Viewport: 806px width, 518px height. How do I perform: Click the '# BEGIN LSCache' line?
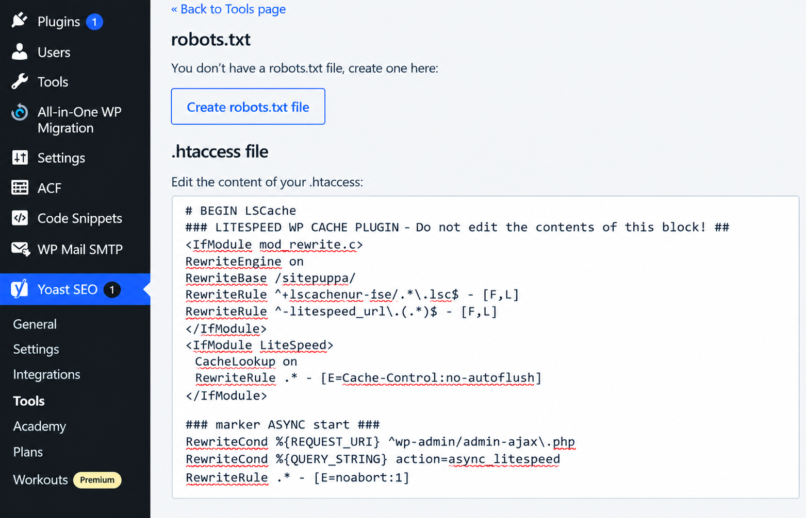pyautogui.click(x=241, y=211)
